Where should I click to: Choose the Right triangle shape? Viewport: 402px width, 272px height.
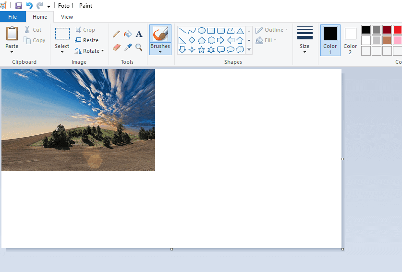point(182,40)
